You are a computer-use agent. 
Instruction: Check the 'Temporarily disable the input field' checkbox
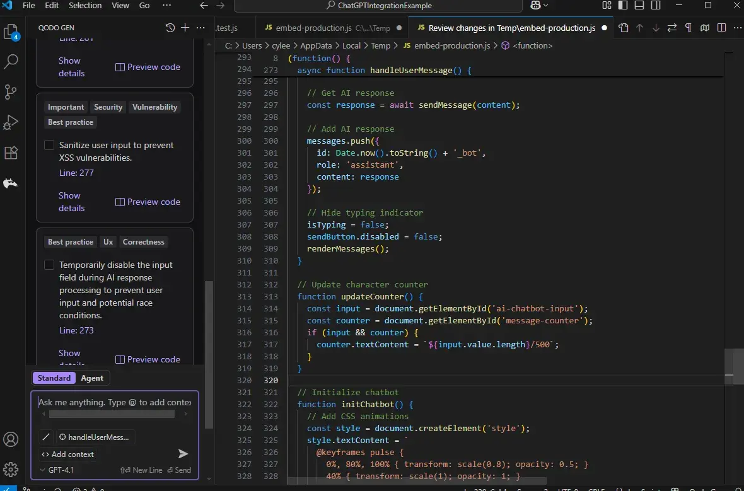pyautogui.click(x=49, y=265)
